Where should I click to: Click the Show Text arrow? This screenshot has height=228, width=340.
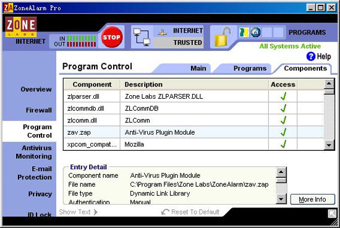(x=96, y=212)
